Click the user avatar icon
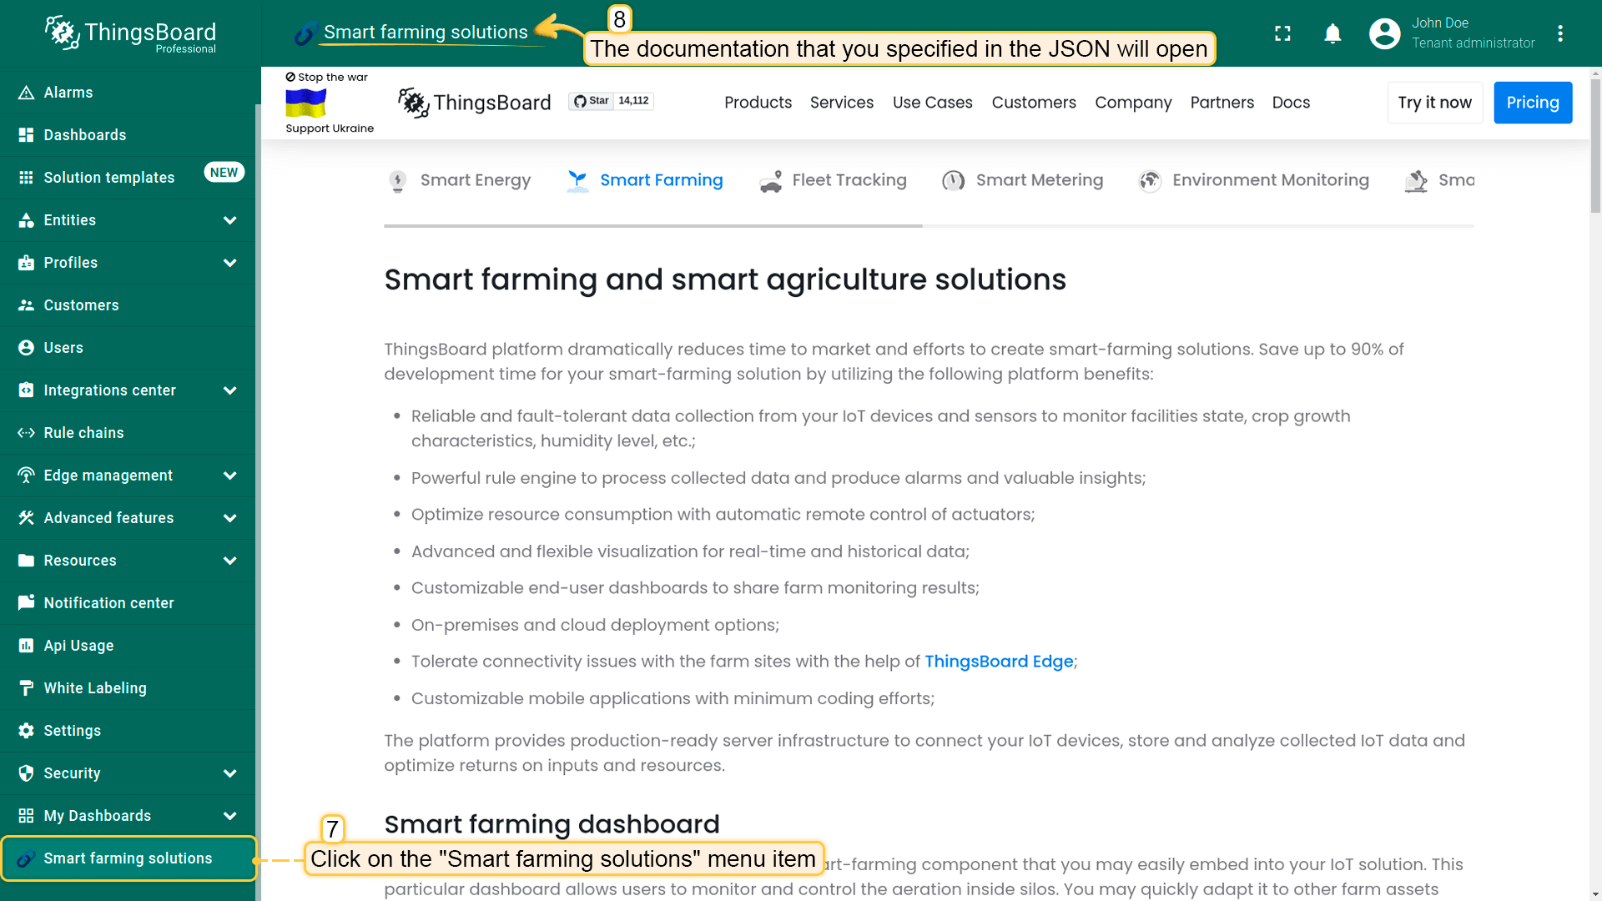 pos(1385,33)
